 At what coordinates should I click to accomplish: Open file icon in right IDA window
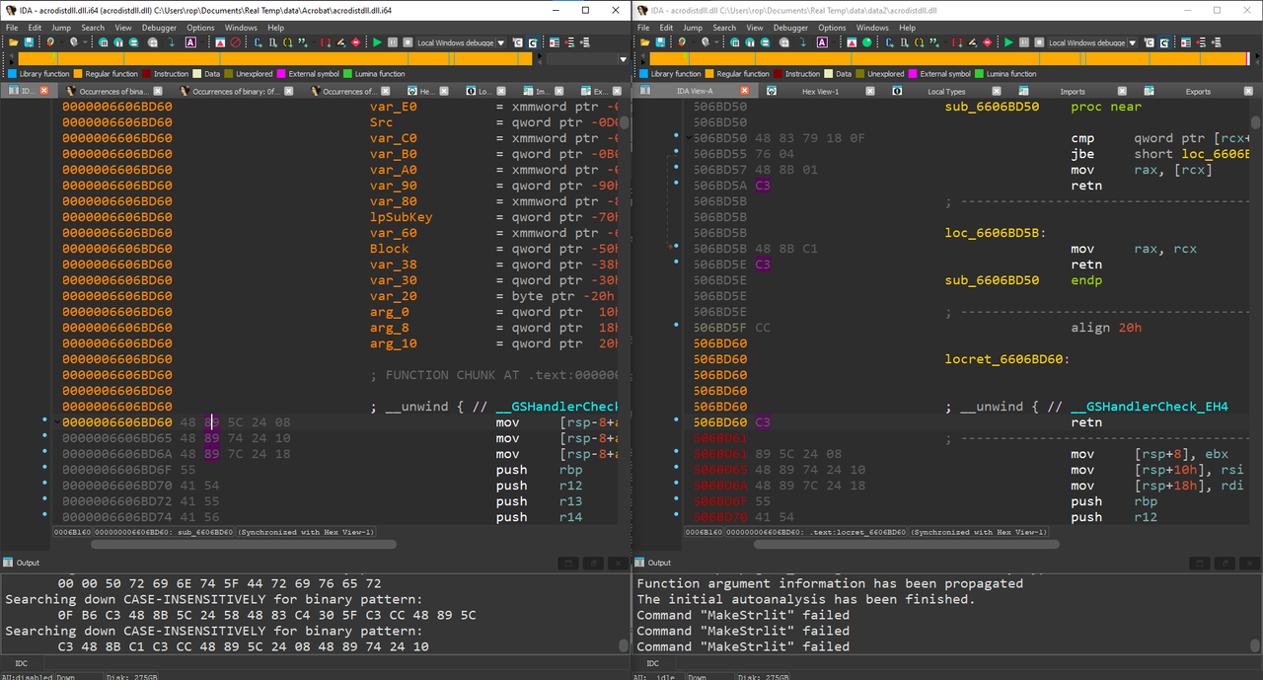pos(643,42)
